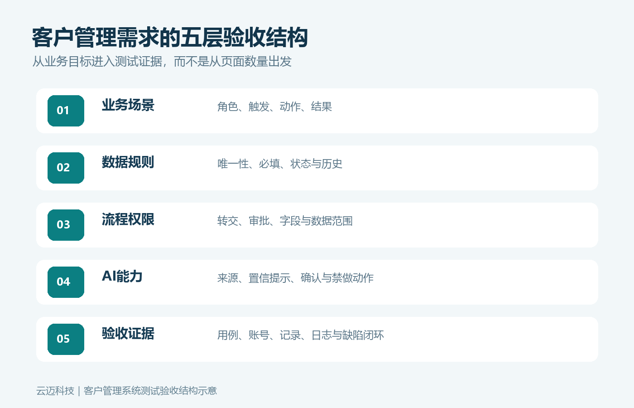This screenshot has height=408, width=634.
Task: Select the text 来源、置信提示、确认与禁做动作
Action: tap(296, 278)
